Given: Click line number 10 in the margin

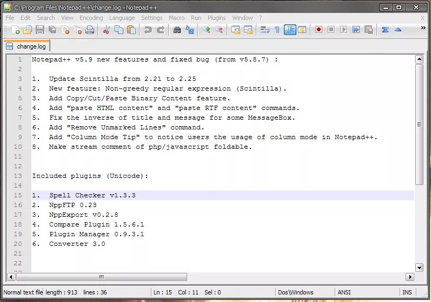Looking at the screenshot, I should [x=18, y=147].
